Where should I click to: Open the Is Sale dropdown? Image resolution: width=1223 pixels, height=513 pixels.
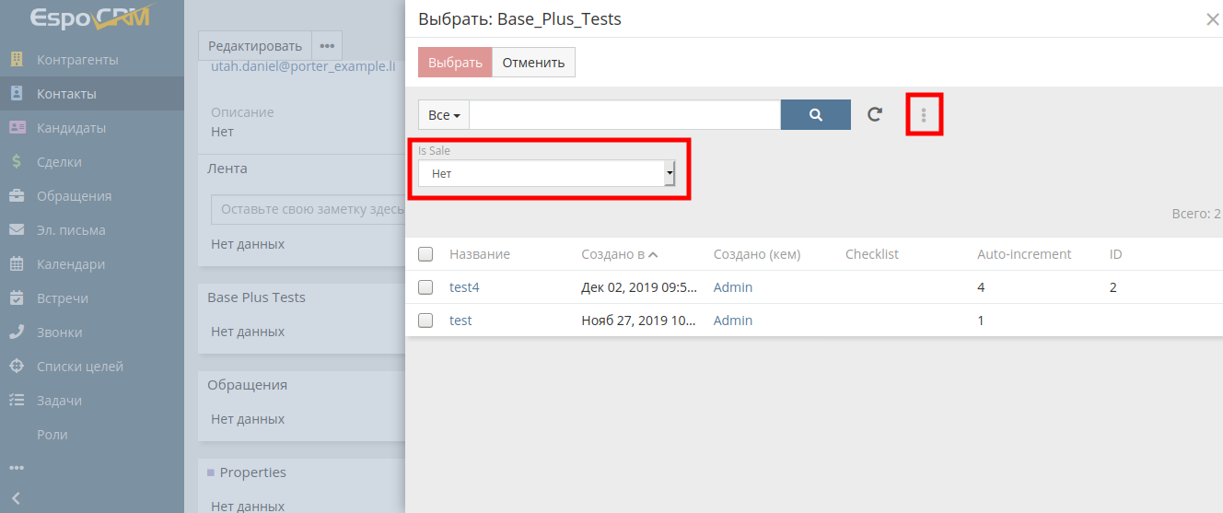[x=546, y=173]
